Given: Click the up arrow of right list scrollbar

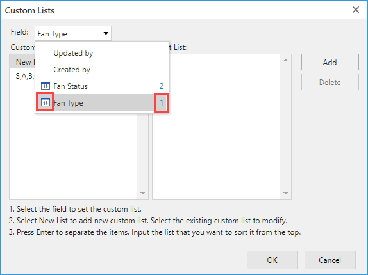Looking at the screenshot, I should click(286, 60).
